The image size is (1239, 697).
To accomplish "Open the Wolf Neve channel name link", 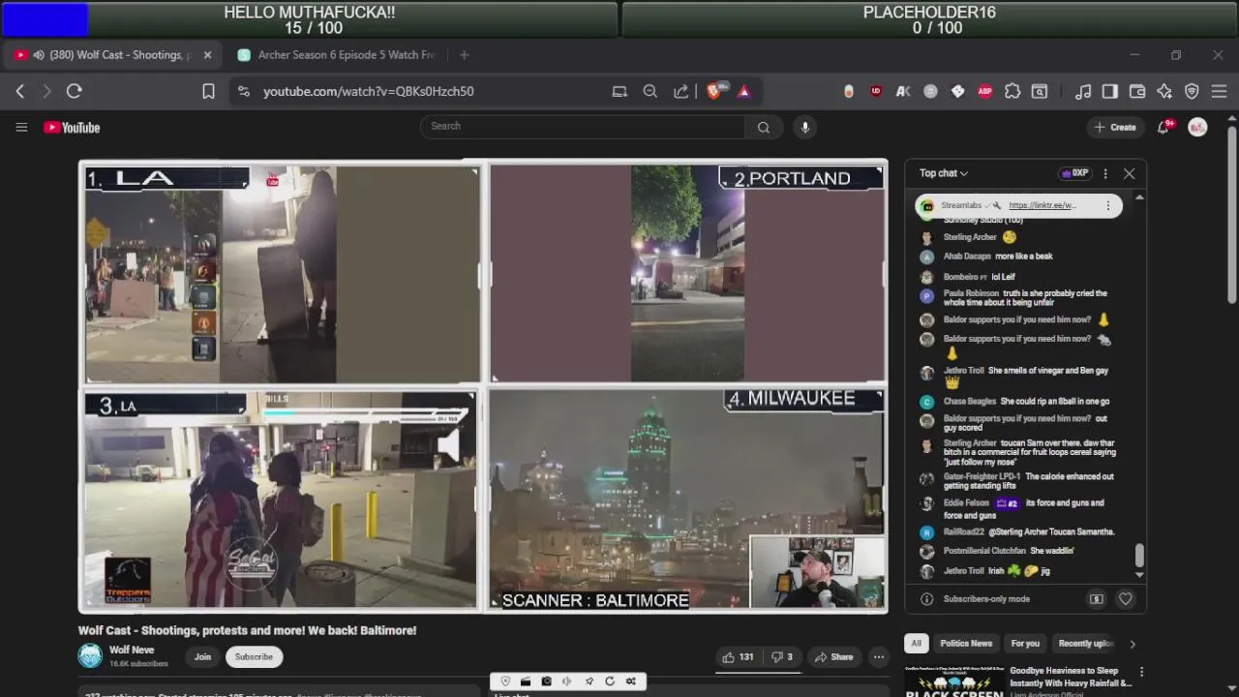I will point(132,651).
